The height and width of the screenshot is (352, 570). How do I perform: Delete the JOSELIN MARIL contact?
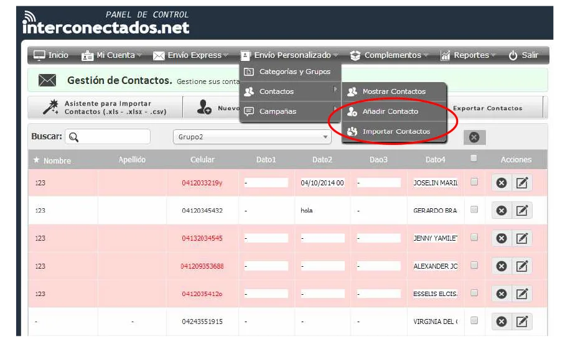pos(502,183)
